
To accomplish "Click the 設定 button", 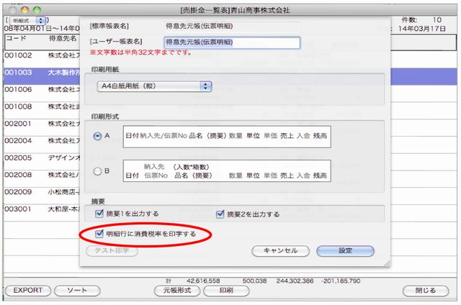I will coord(345,251).
